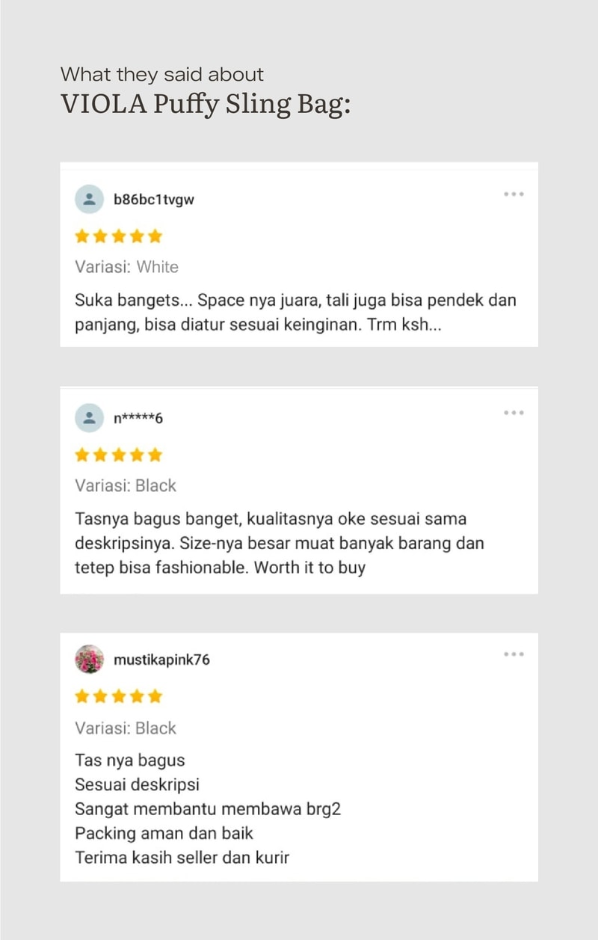598x940 pixels.
Task: Click b86bc1tvgw's default avatar icon
Action: coord(90,200)
